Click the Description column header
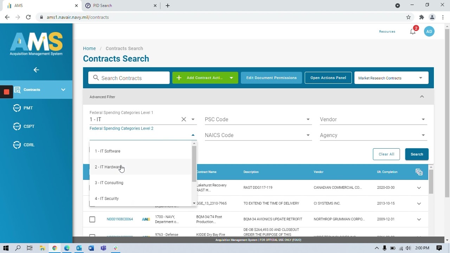Image resolution: width=450 pixels, height=253 pixels. pyautogui.click(x=251, y=172)
